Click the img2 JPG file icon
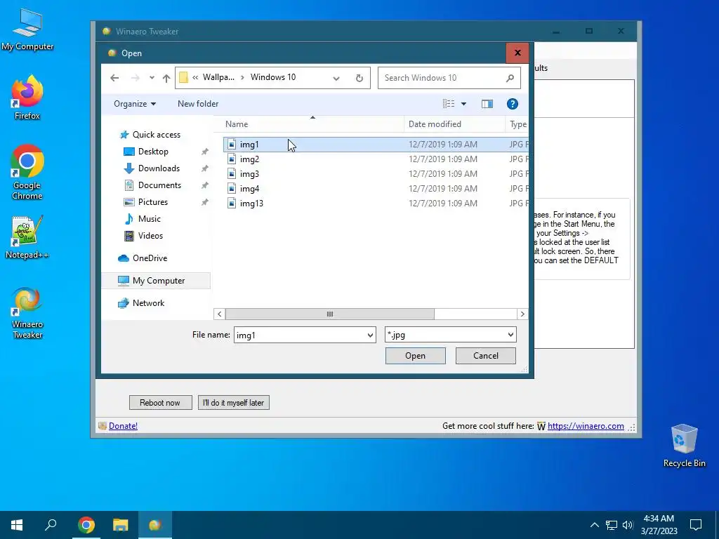Viewport: 719px width, 539px height. pyautogui.click(x=232, y=159)
